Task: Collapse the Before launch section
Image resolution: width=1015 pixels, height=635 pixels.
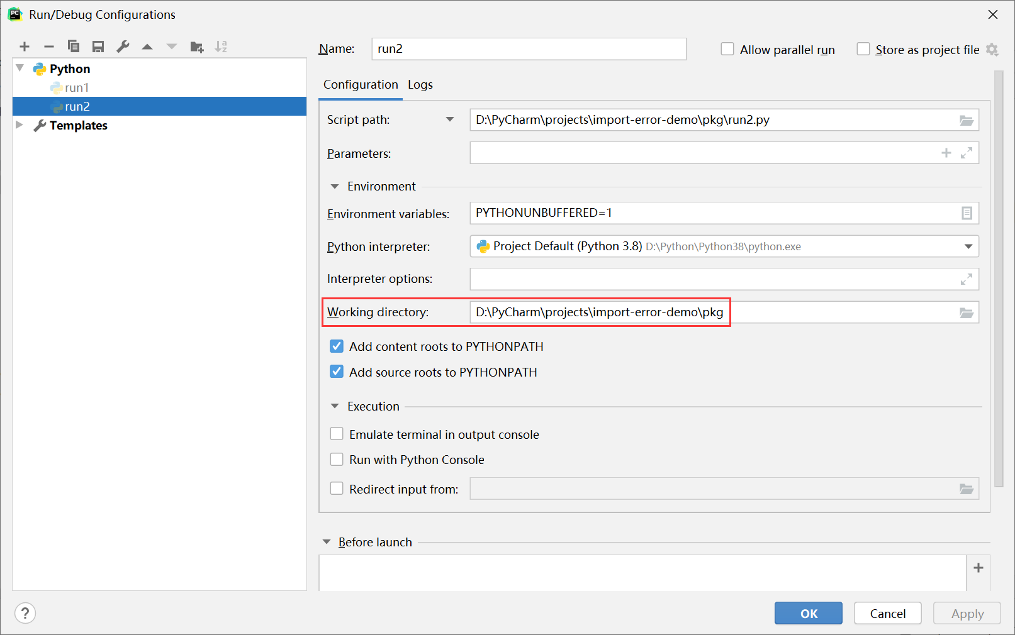Action: 327,542
